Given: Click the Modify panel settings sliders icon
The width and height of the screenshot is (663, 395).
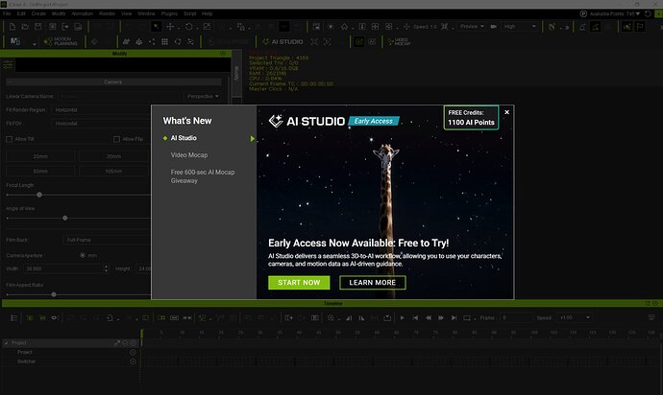Looking at the screenshot, I should (8, 64).
